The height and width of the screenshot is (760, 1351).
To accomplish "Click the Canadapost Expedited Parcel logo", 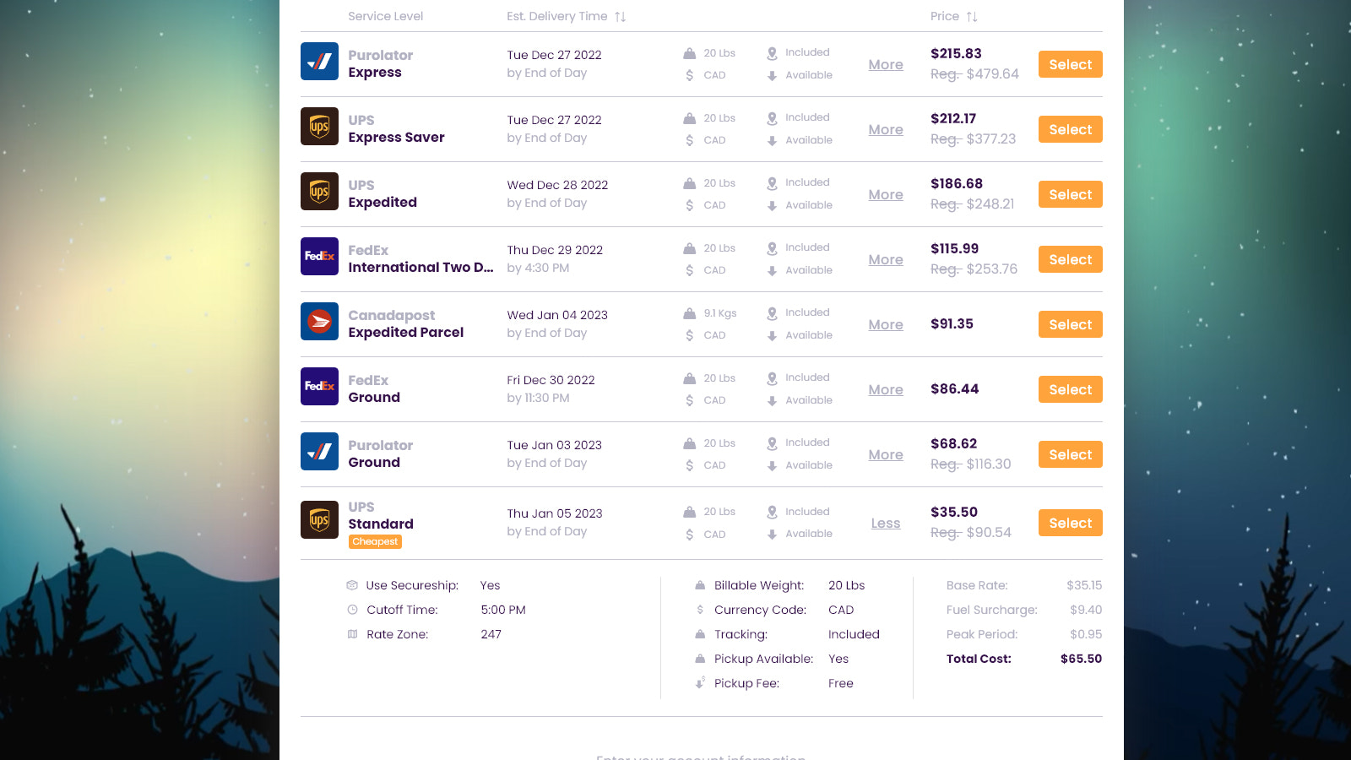I will [319, 322].
